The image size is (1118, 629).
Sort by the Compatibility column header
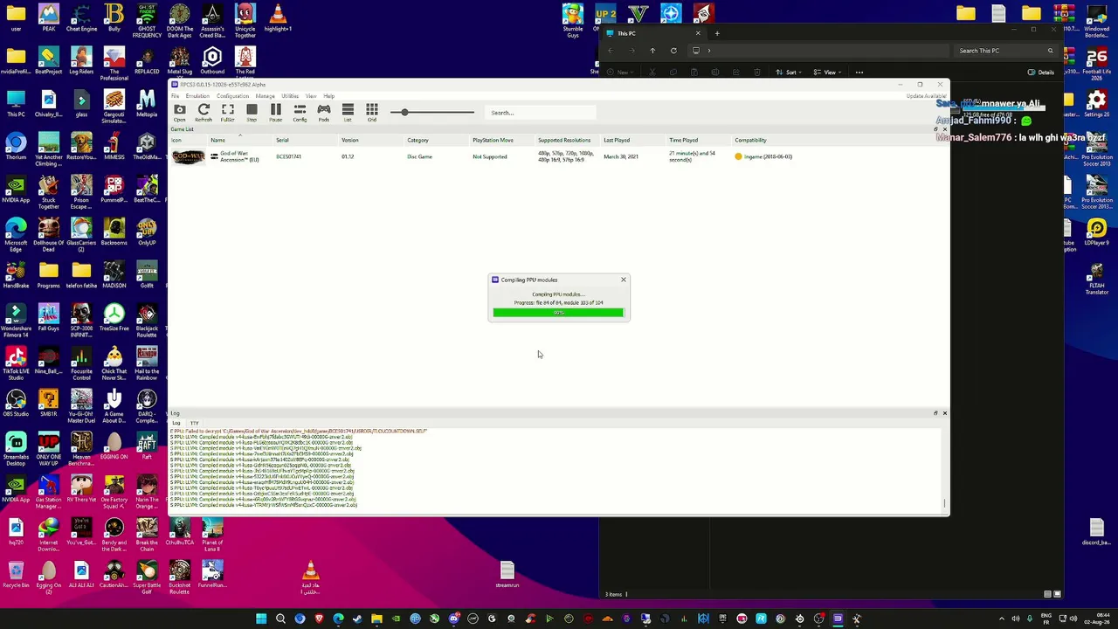point(750,140)
